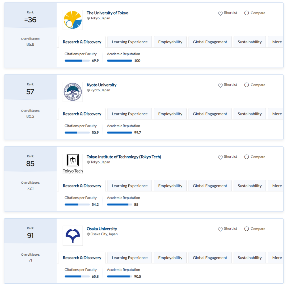Click Citations per Faculty bar showing 50.9
The width and height of the screenshot is (287, 284).
click(x=77, y=133)
